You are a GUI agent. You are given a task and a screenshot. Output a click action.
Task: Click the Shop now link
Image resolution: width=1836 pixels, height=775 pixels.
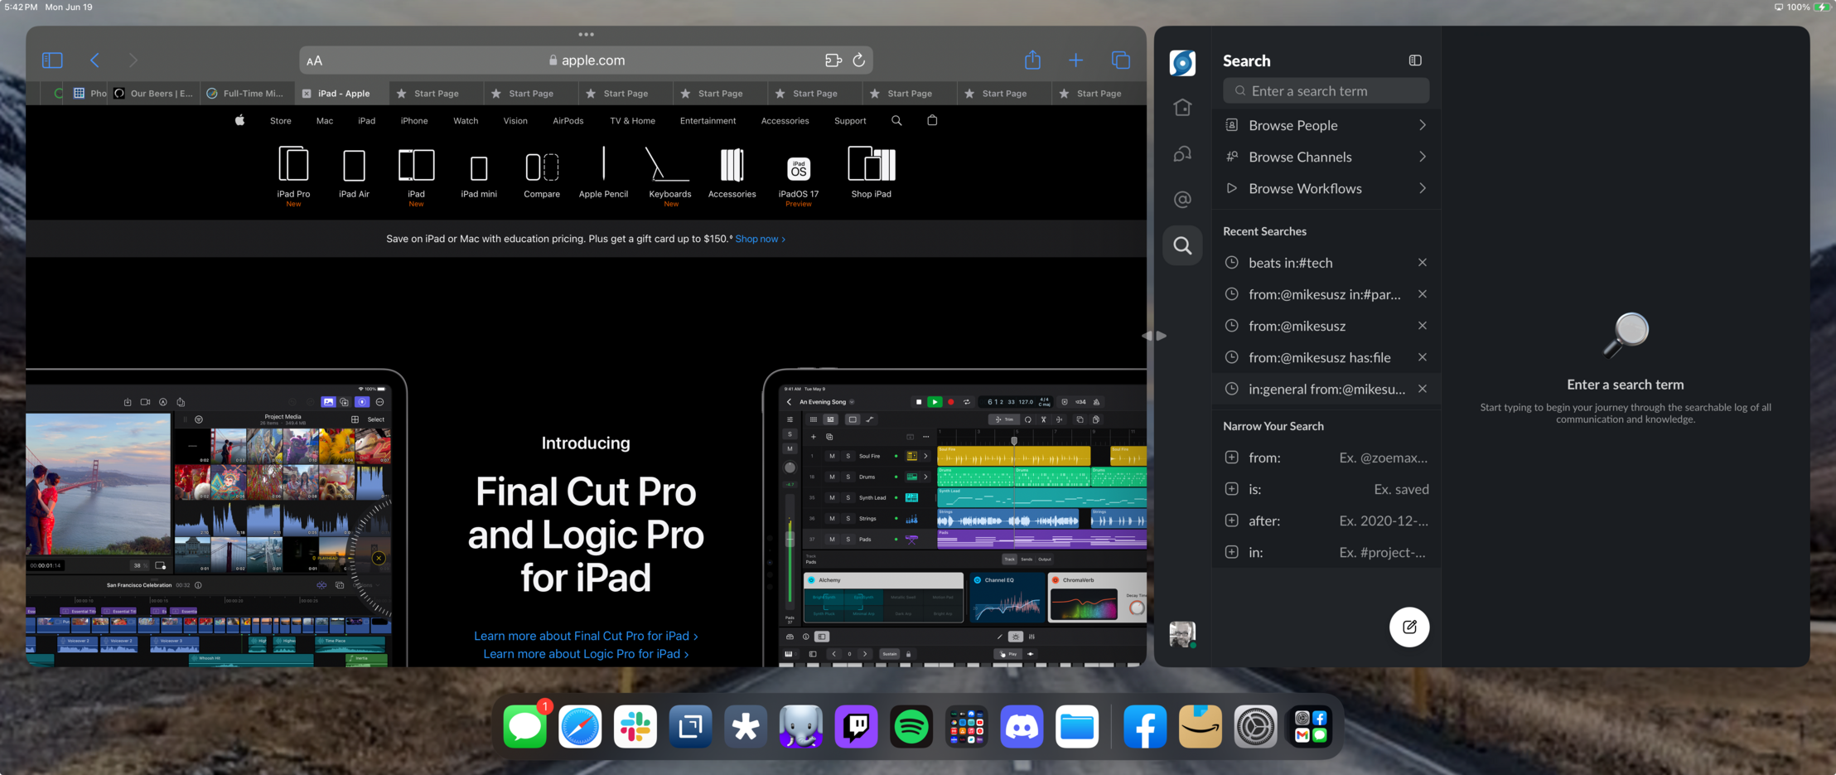tap(756, 239)
